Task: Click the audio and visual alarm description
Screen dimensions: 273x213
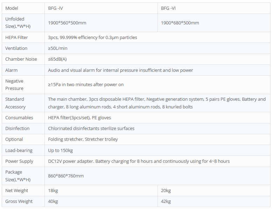Action: tap(120, 70)
